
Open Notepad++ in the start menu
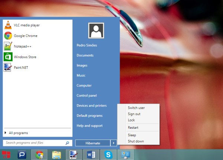pyautogui.click(x=22, y=47)
